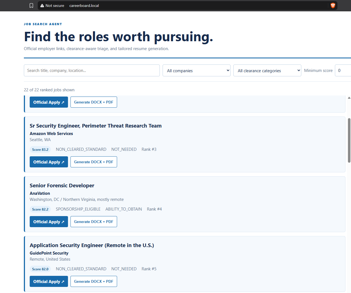
Task: Click the Remote, United States location text
Action: pyautogui.click(x=50, y=259)
